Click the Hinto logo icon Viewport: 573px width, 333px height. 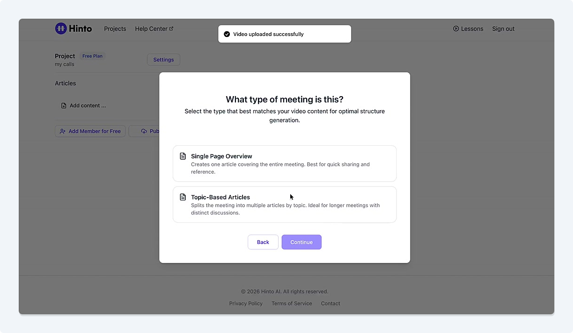tap(61, 28)
